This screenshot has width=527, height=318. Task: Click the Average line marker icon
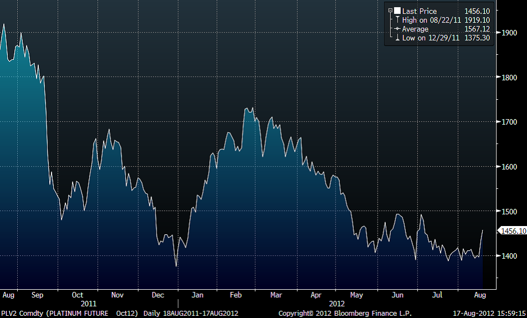tap(396, 29)
